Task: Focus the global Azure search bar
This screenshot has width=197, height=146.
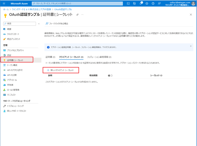Action: [x=77, y=3]
